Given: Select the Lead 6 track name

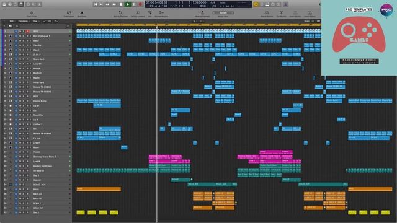Looking at the screenshot, I should pyautogui.click(x=37, y=161).
